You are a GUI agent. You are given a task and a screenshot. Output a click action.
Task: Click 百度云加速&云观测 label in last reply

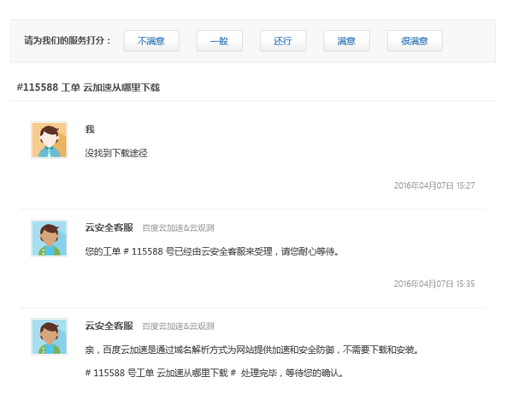[x=178, y=326]
